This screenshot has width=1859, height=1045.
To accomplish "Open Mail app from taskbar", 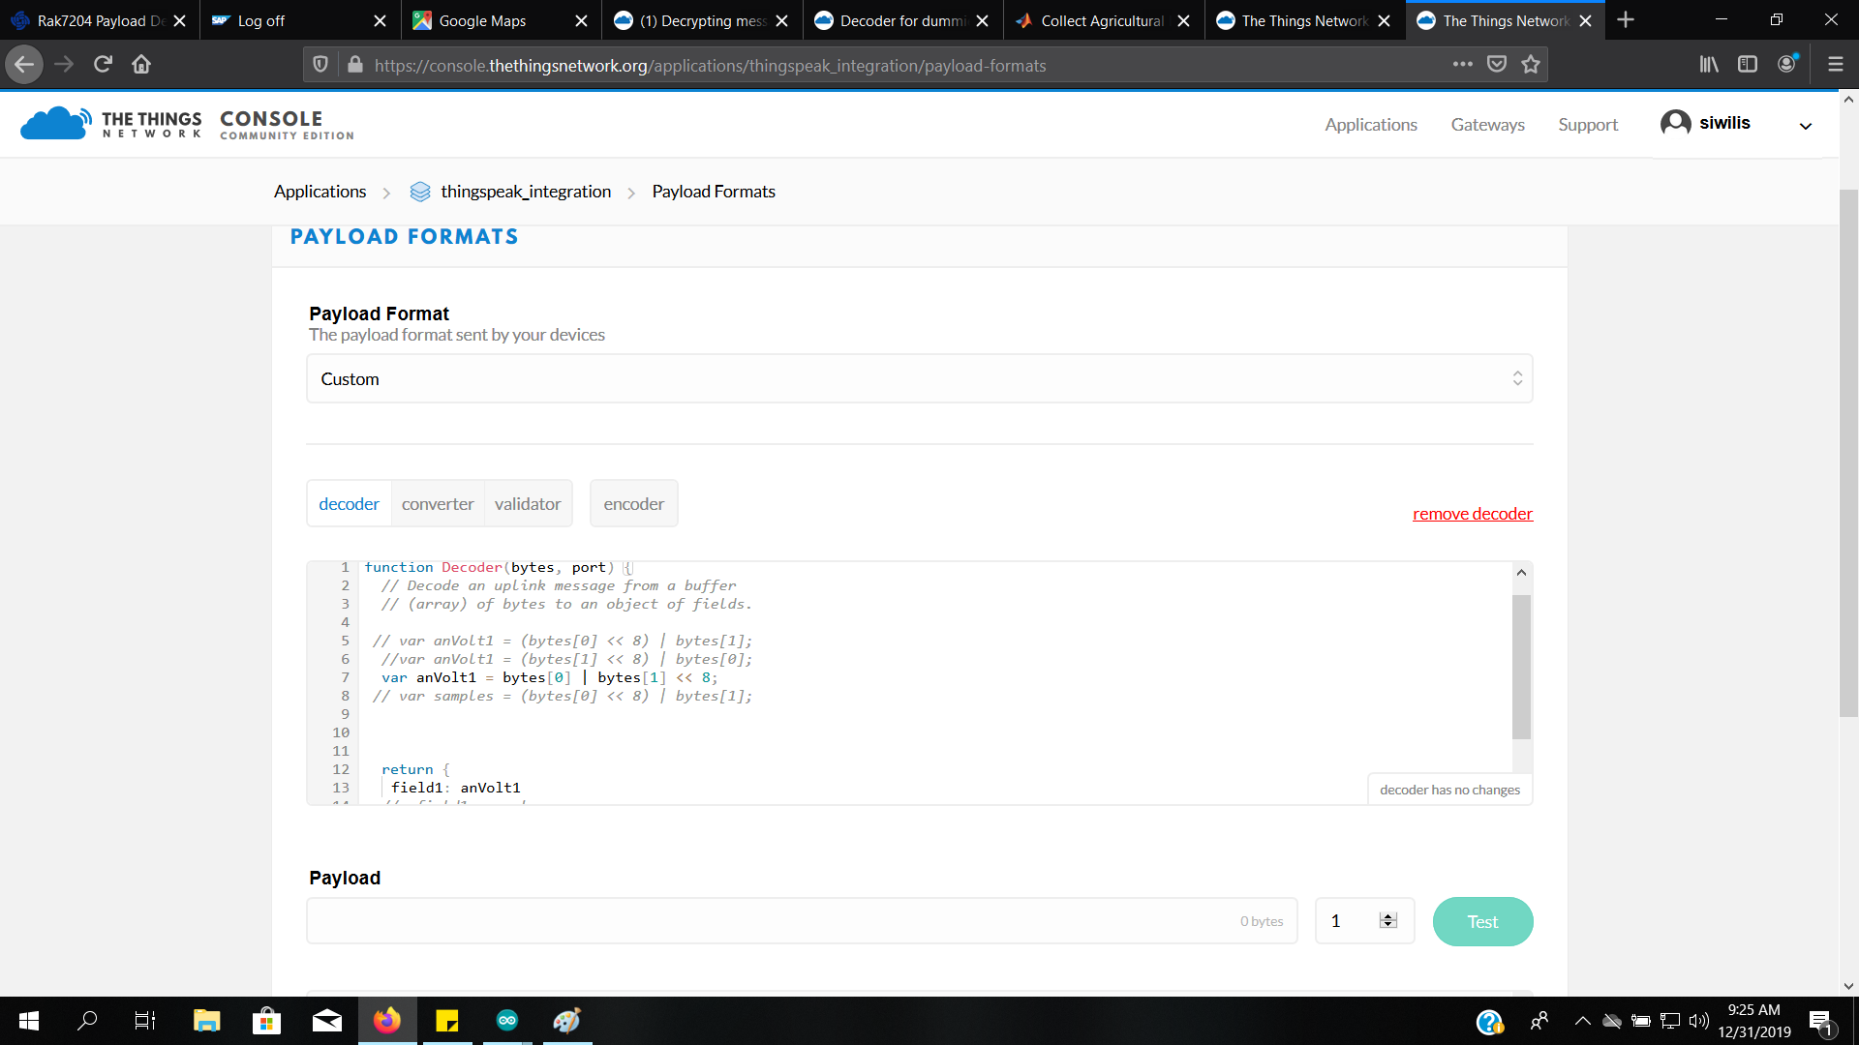I will tap(326, 1021).
